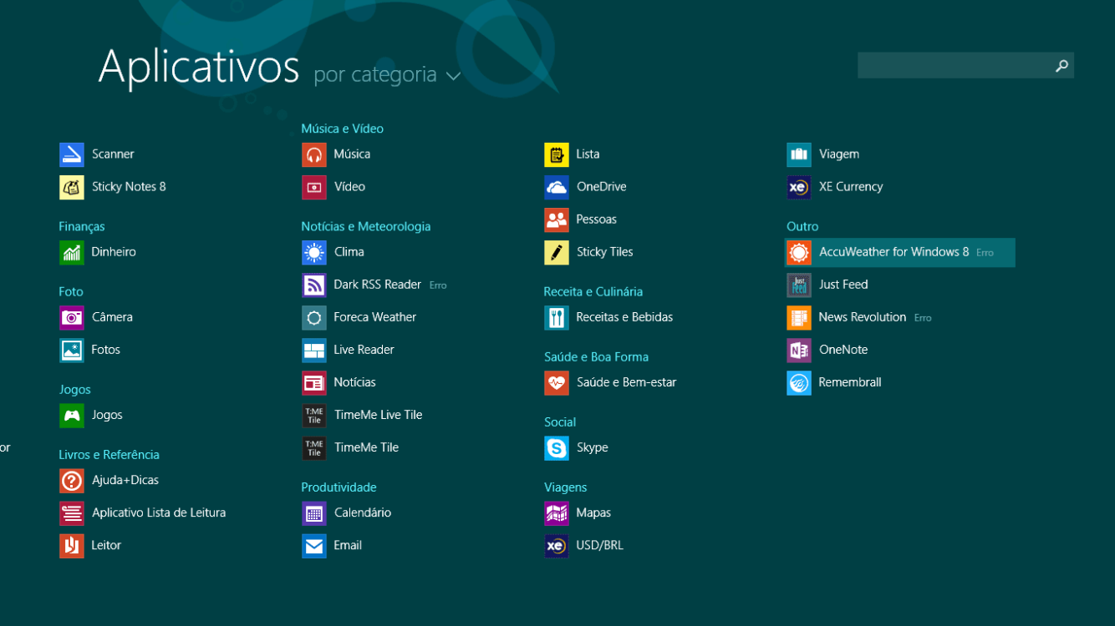Open the Pessoas app icon
Viewport: 1115px width, 626px height.
click(x=557, y=220)
